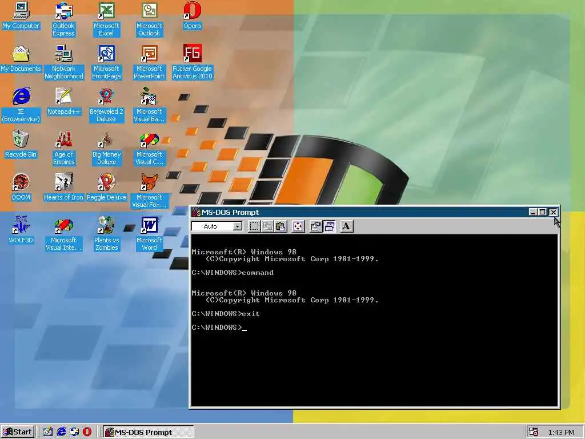Close the MS-DOS Prompt window
This screenshot has width=585, height=439.
point(553,213)
